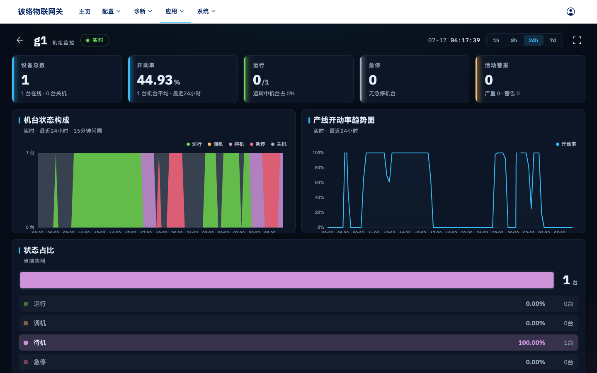The height and width of the screenshot is (373, 597).
Task: Toggle 开动率 legend in trend chart
Action: (566, 144)
